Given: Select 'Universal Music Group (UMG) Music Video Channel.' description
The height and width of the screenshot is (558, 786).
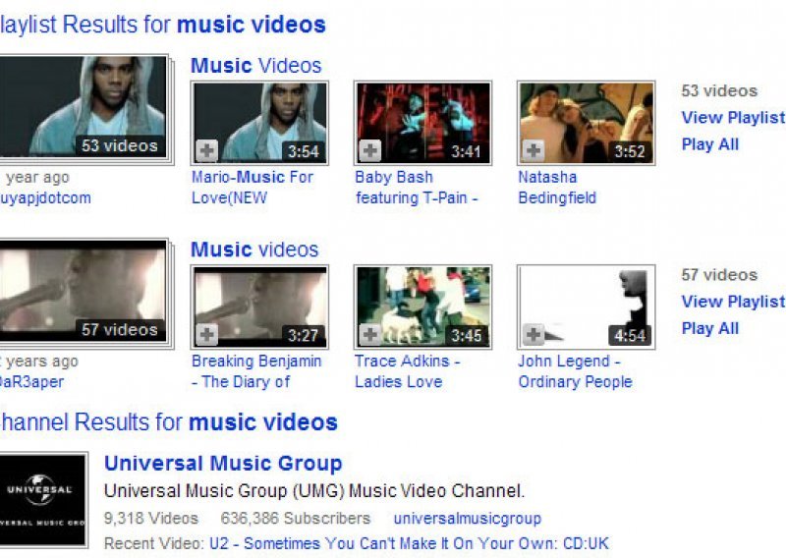Looking at the screenshot, I should coord(314,491).
